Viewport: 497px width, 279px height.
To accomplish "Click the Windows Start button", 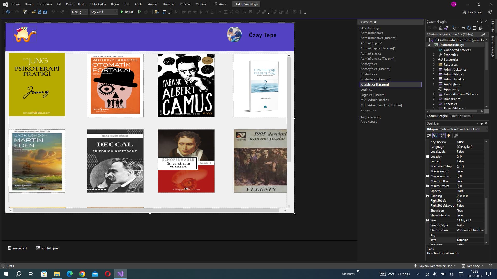I will [x=6, y=274].
